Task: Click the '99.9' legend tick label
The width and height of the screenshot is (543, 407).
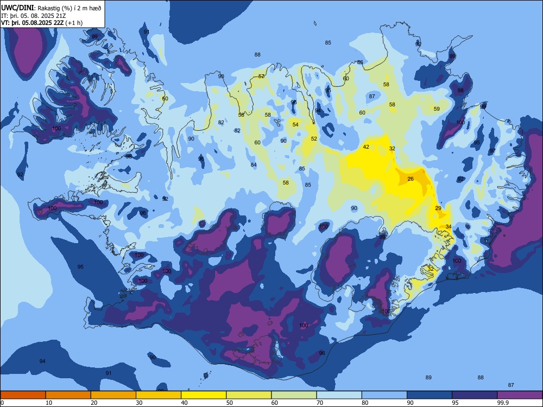Action: point(502,403)
